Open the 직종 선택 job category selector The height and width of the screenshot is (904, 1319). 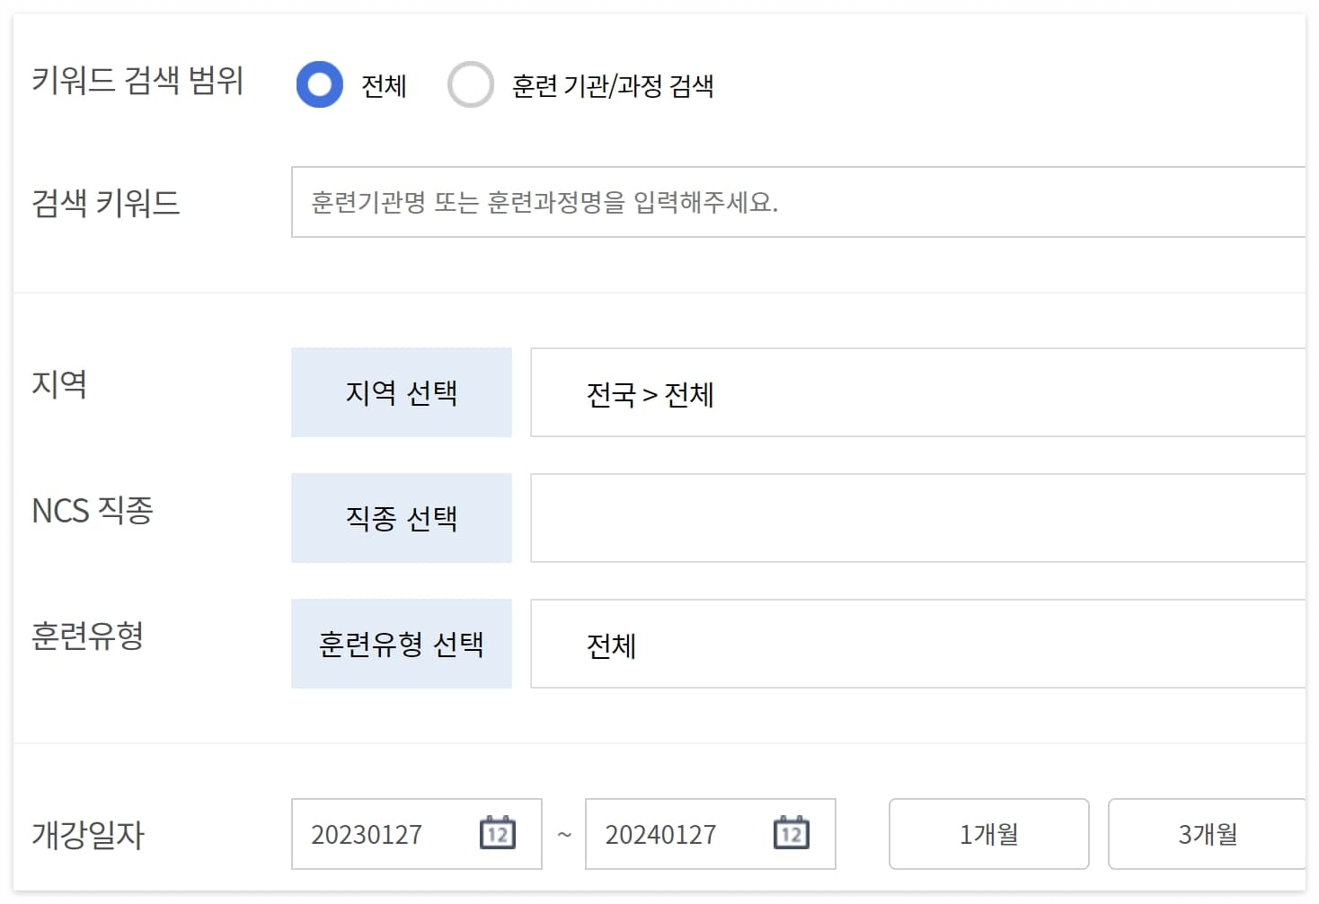pos(401,518)
